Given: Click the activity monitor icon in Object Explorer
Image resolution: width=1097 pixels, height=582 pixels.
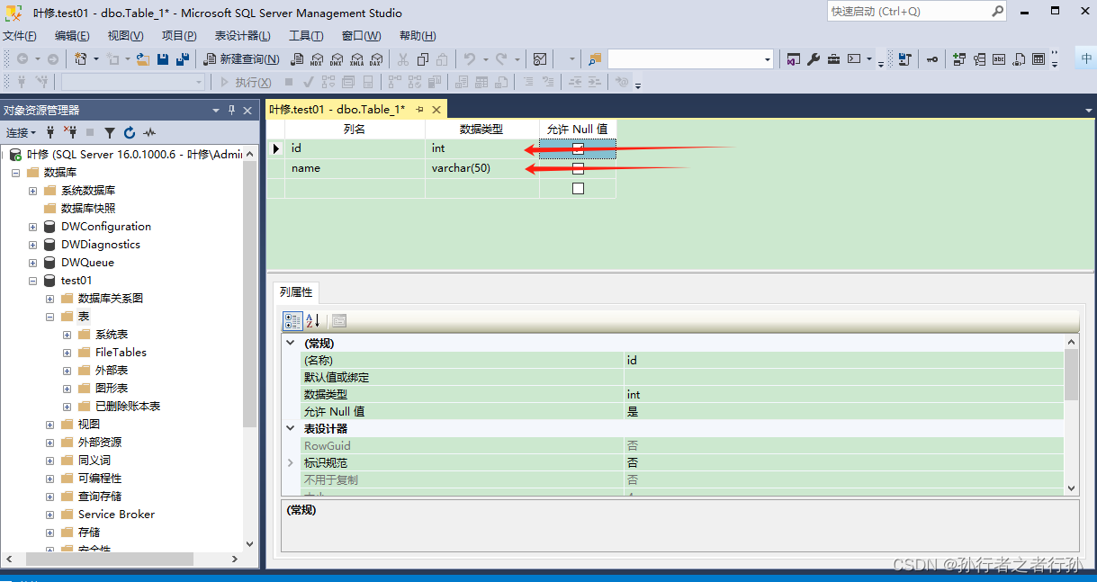Looking at the screenshot, I should [x=150, y=132].
